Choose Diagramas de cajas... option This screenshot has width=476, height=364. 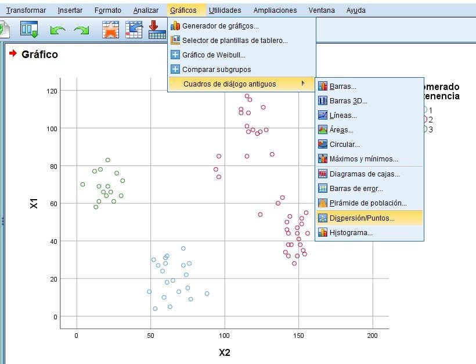pos(369,174)
